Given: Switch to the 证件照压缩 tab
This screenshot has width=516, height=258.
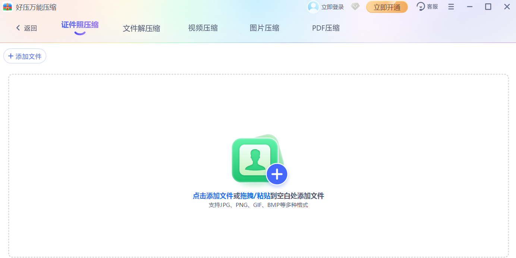Looking at the screenshot, I should [x=80, y=25].
